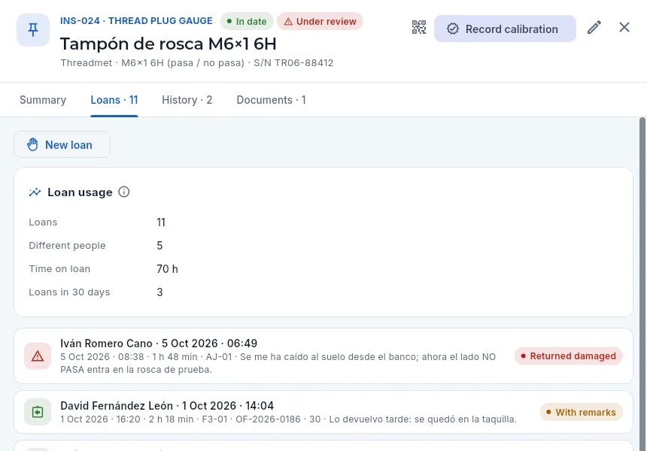Open the QR code icon
647x451 pixels.
tap(419, 28)
